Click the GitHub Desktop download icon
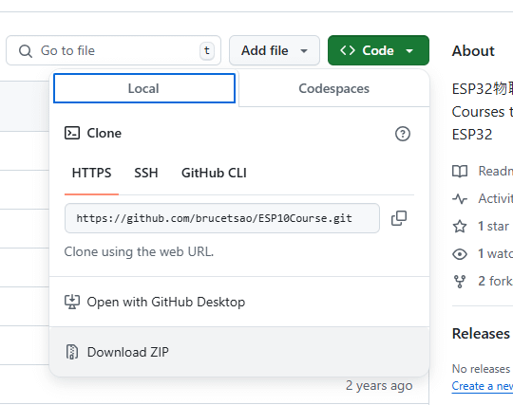Image resolution: width=513 pixels, height=405 pixels. coord(72,302)
